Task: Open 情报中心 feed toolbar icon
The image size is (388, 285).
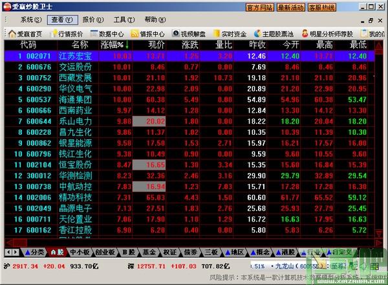Action: (147, 34)
